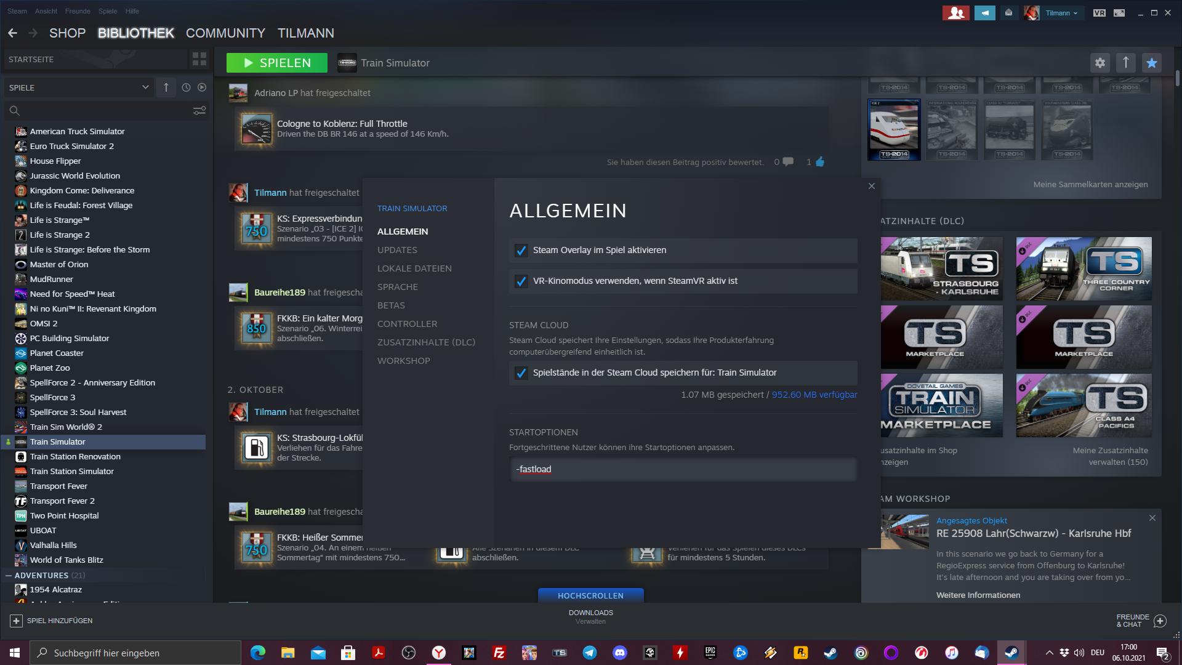Screen dimensions: 1182x665
Task: Click the recent activity clock filter icon
Action: (x=186, y=87)
